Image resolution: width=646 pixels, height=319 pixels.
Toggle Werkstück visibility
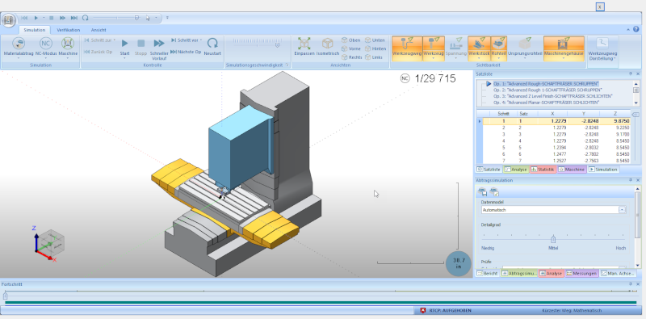click(479, 48)
